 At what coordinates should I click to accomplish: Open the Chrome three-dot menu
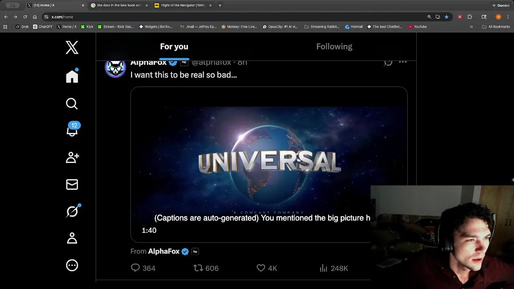pyautogui.click(x=508, y=17)
